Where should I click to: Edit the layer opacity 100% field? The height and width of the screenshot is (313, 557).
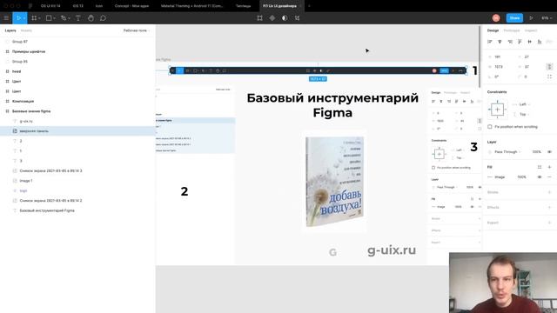click(x=536, y=152)
